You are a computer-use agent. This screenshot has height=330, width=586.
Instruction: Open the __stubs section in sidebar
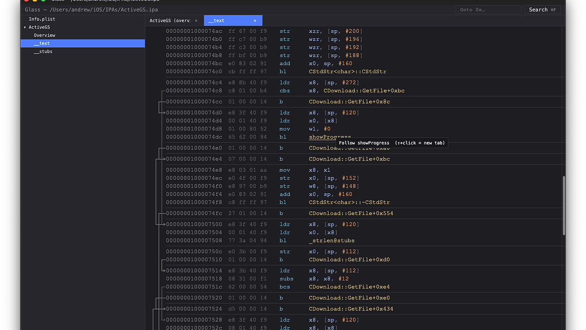(43, 52)
